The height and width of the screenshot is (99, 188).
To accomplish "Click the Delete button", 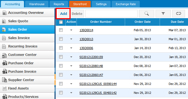I will click(77, 14).
